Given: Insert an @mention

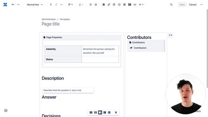Looking at the screenshot, I should click(114, 5).
